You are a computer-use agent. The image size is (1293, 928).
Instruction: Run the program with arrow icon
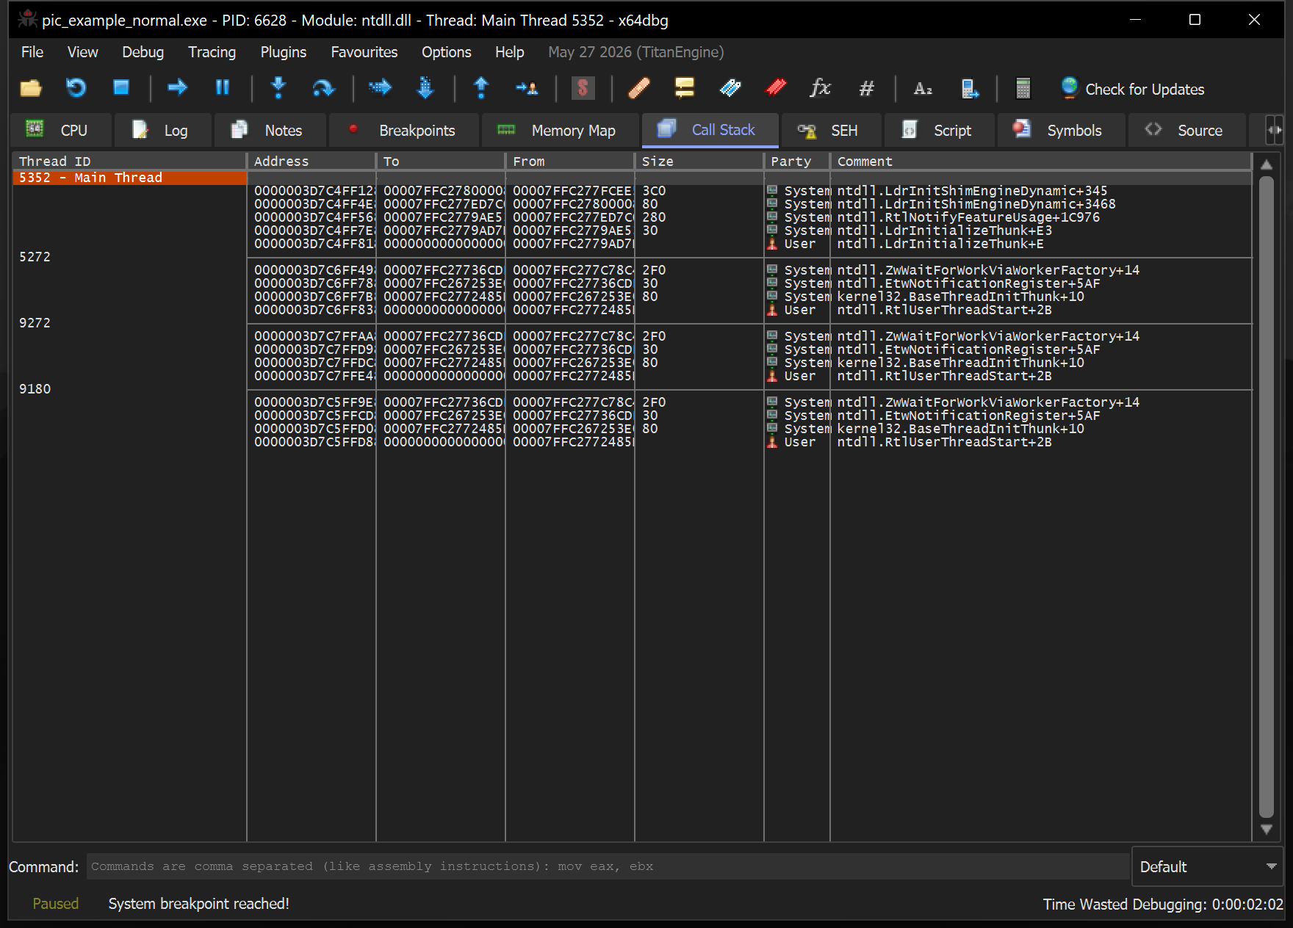(177, 88)
